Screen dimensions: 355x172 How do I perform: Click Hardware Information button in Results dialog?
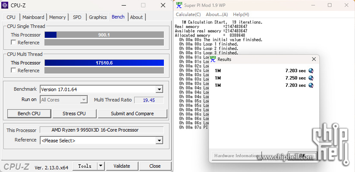pyautogui.click(x=236, y=156)
